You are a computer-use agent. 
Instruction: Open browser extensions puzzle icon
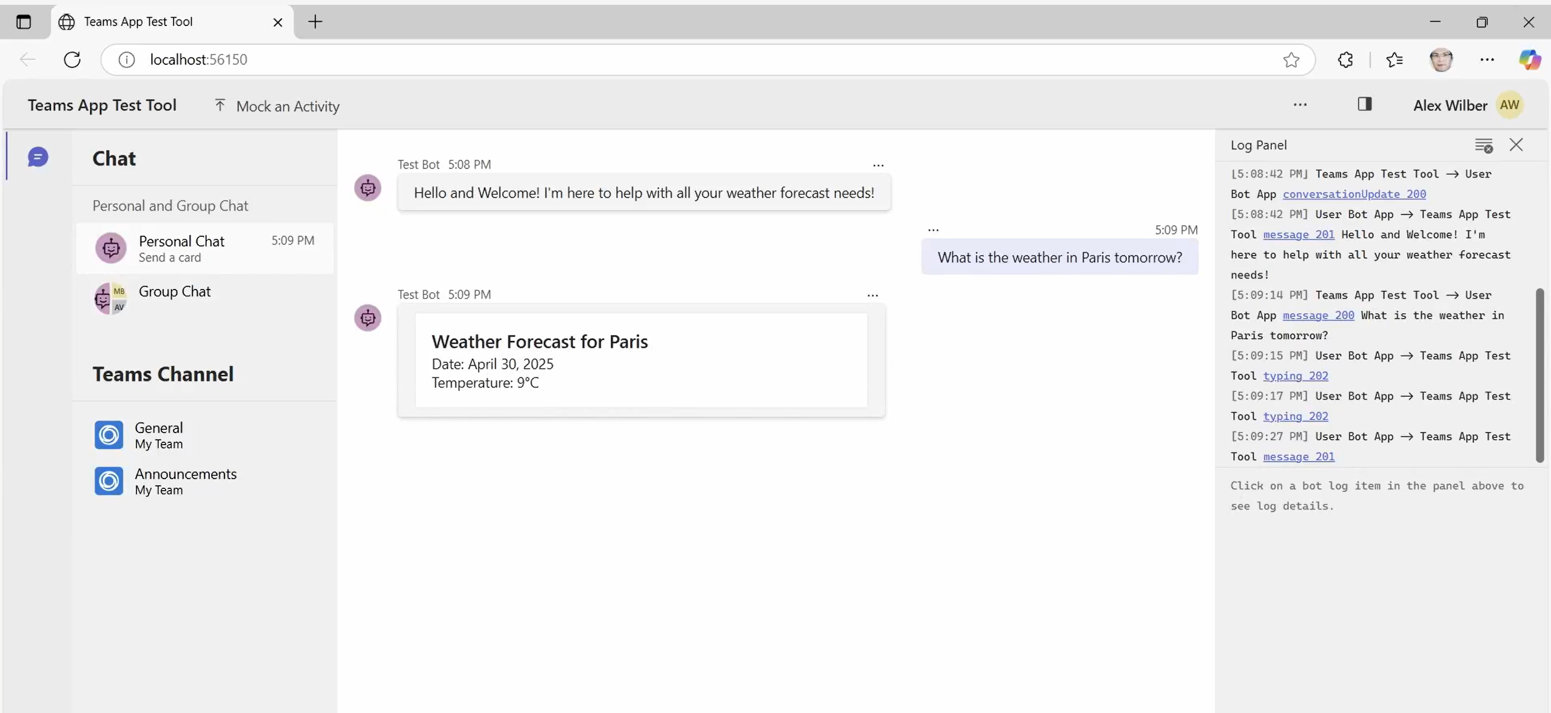(x=1345, y=59)
